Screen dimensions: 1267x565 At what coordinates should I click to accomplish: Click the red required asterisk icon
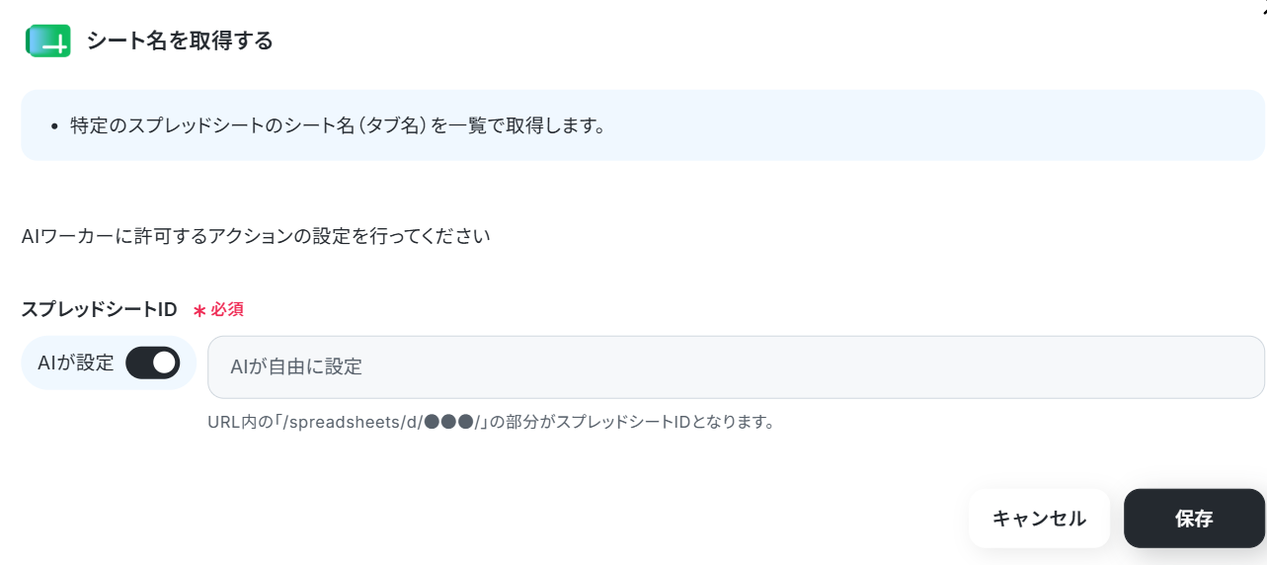[199, 310]
